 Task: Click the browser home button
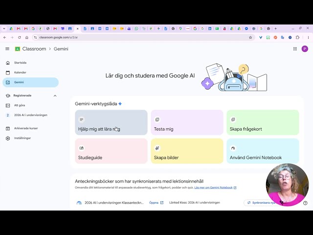27,37
